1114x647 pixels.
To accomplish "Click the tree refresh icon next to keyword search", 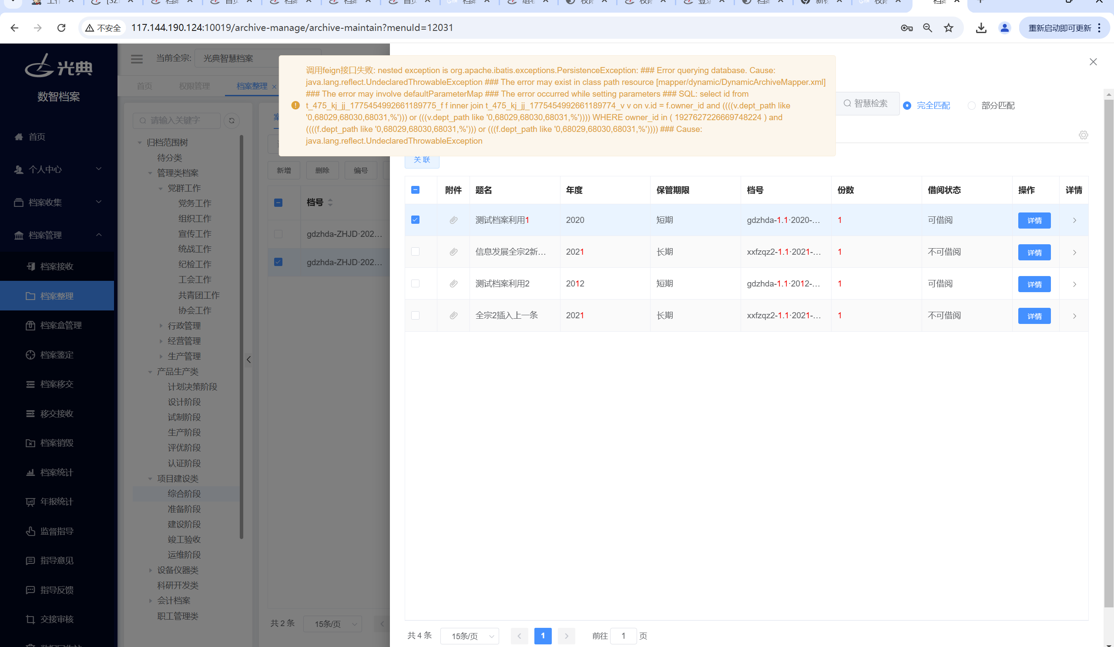I will tap(232, 120).
